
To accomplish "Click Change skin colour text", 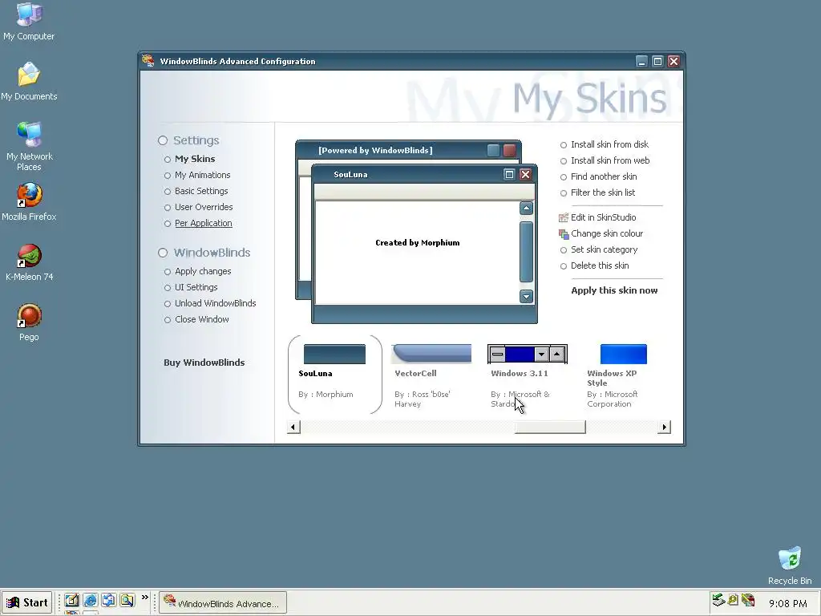I will pos(607,233).
